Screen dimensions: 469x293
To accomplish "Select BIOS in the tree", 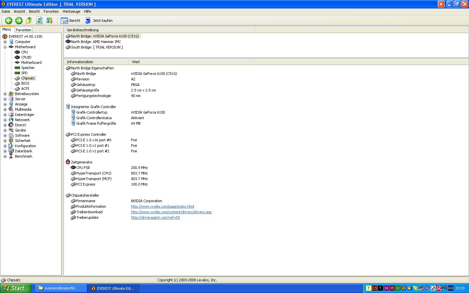I will 25,83.
